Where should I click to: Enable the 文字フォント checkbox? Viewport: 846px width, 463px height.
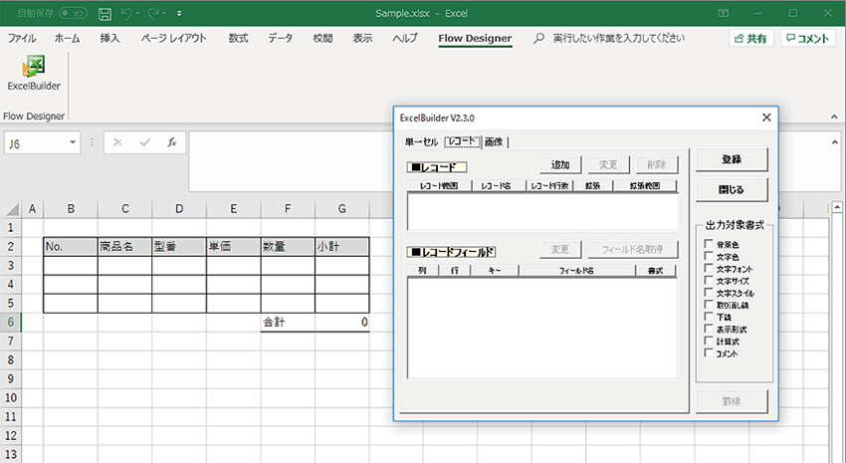click(x=709, y=268)
